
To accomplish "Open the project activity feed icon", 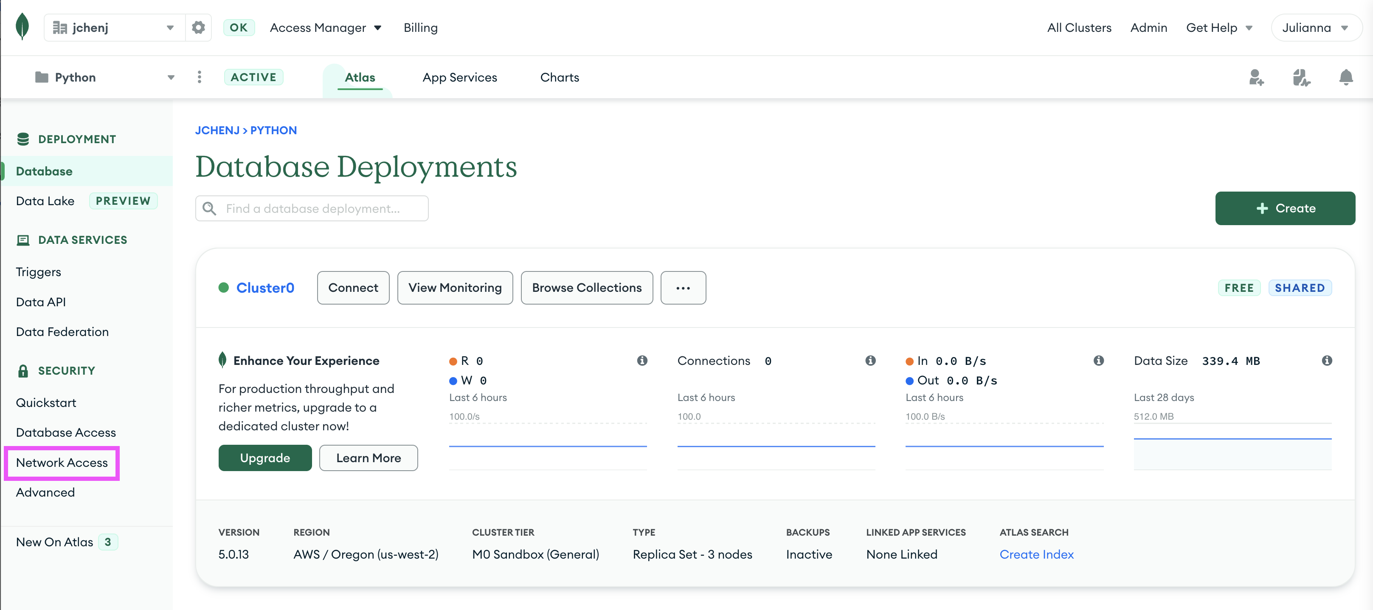I will click(x=1301, y=78).
